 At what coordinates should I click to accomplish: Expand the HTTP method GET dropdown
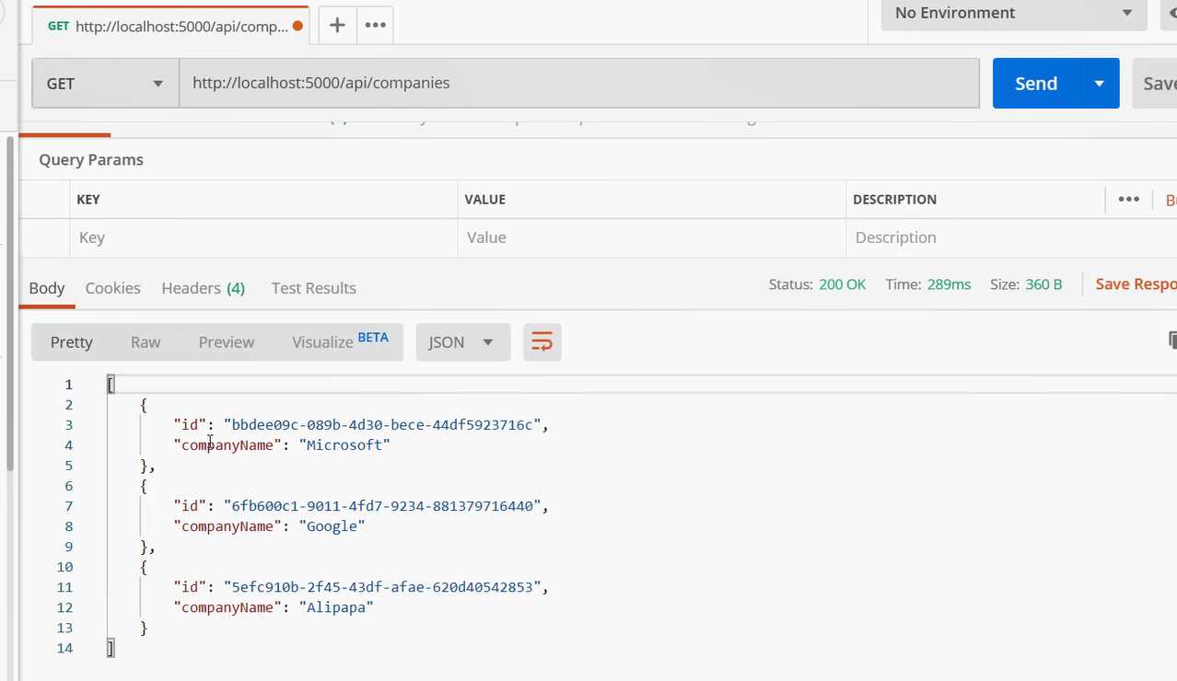point(105,84)
